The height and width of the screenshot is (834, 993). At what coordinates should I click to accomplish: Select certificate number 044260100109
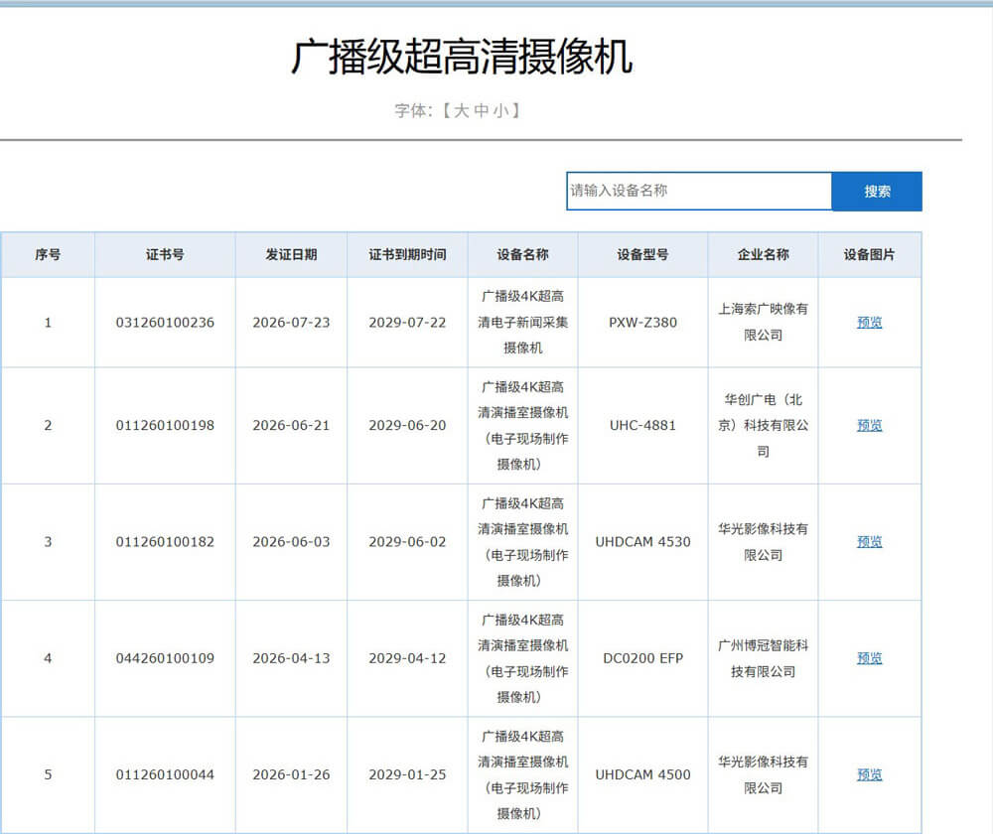[165, 658]
